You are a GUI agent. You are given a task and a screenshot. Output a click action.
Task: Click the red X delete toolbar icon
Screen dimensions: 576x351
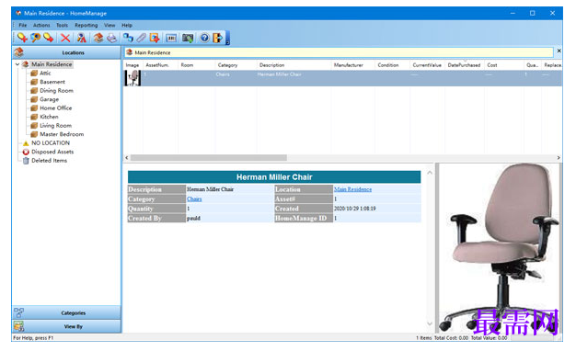click(x=65, y=38)
